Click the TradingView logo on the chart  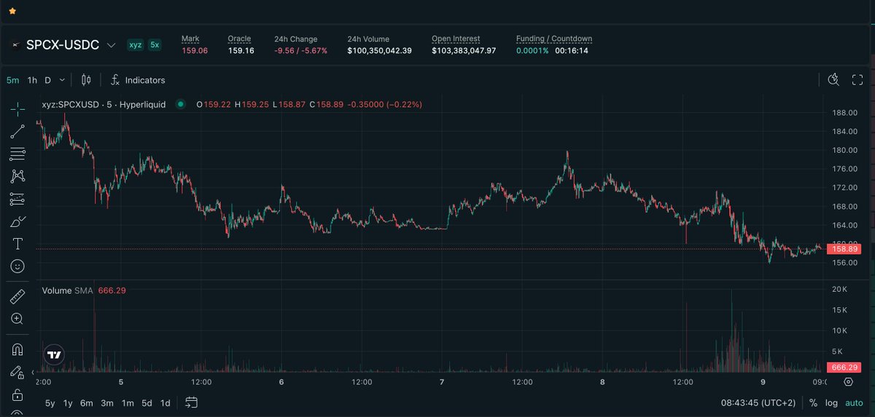pos(54,355)
